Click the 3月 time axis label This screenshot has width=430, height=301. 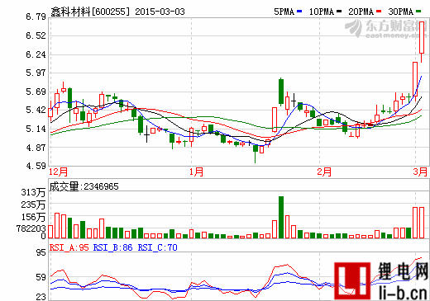coord(420,172)
